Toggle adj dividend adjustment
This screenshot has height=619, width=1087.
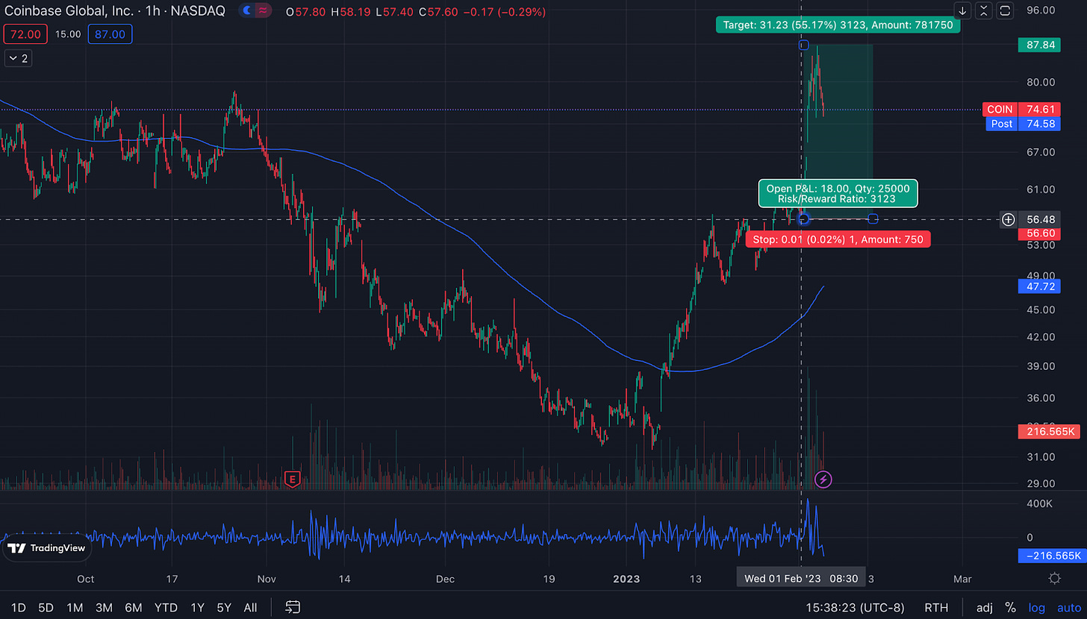[x=984, y=607]
